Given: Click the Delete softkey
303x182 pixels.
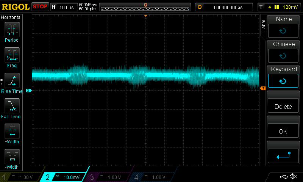Looking at the screenshot, I should pos(283,106).
